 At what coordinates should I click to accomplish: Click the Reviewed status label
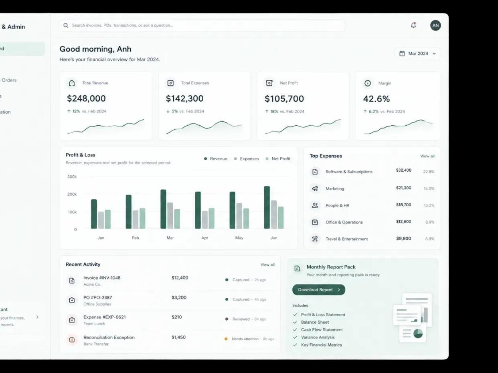click(241, 319)
